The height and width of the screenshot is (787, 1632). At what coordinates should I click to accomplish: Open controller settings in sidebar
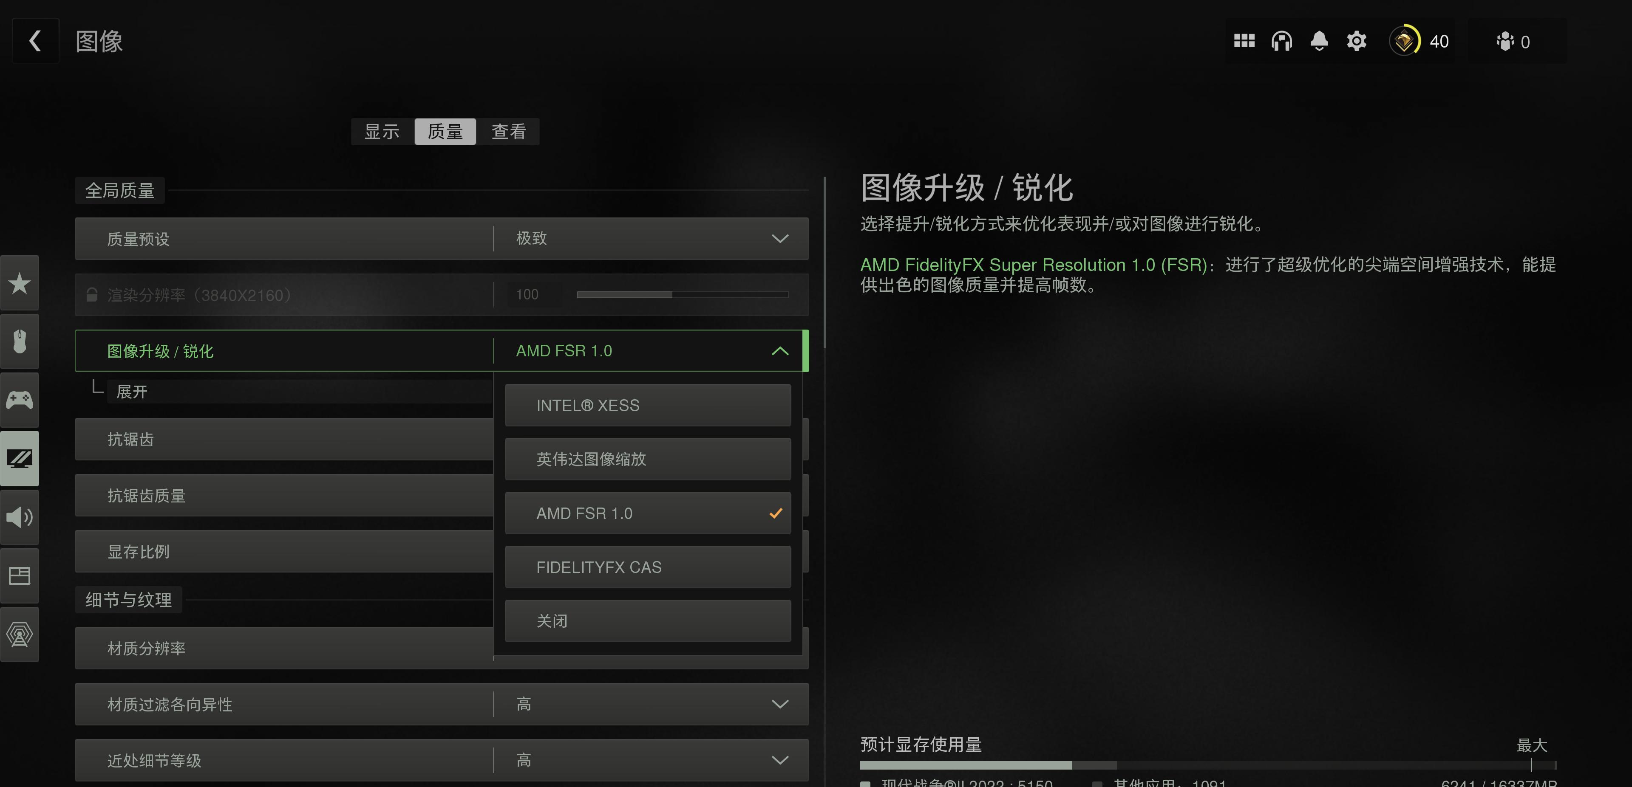tap(20, 400)
